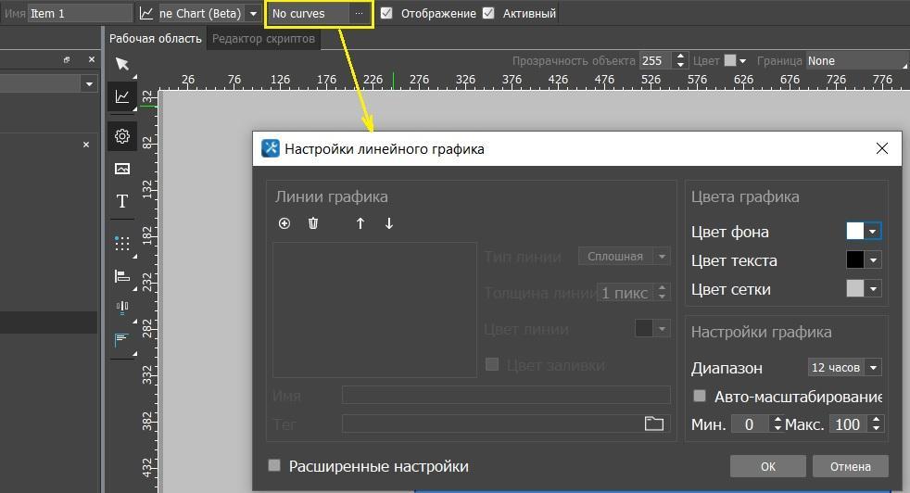Delete selected chart line with trash icon
The width and height of the screenshot is (910, 493).
(313, 223)
